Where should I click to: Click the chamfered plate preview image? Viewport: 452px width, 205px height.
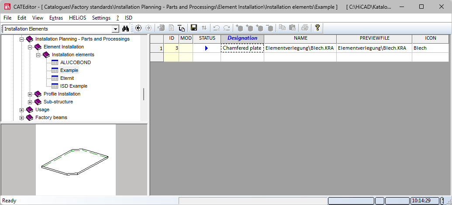pos(76,160)
